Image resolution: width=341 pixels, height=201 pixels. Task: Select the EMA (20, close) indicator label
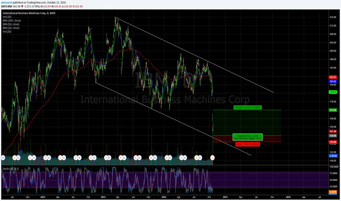[11, 28]
